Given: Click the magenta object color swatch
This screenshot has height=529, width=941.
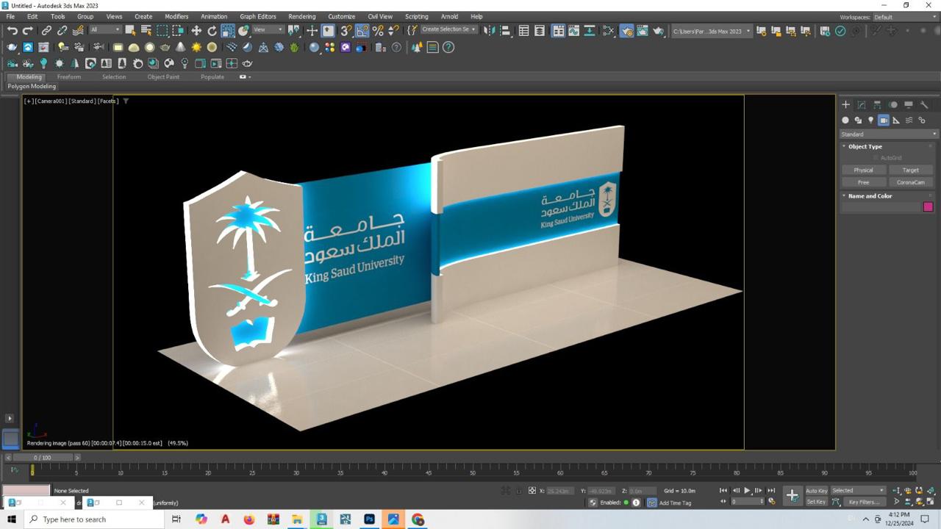Looking at the screenshot, I should [928, 207].
